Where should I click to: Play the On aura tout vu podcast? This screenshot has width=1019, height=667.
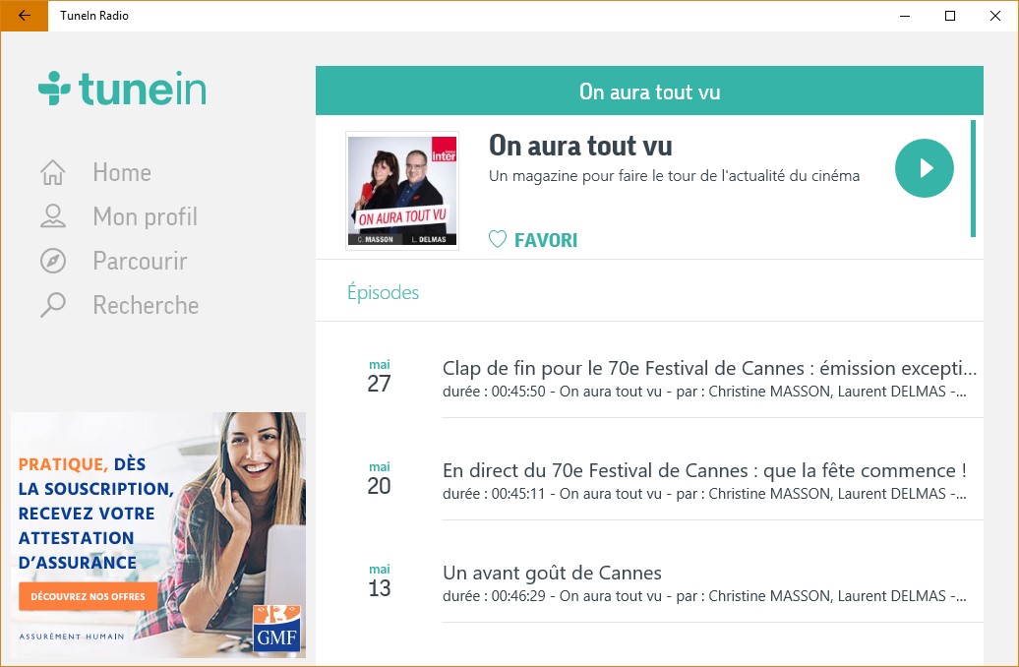(x=925, y=167)
